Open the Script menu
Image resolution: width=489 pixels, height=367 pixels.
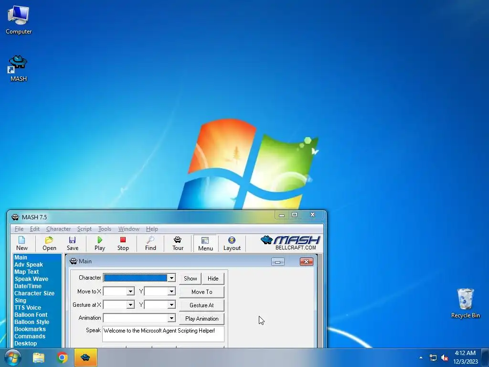click(x=84, y=229)
